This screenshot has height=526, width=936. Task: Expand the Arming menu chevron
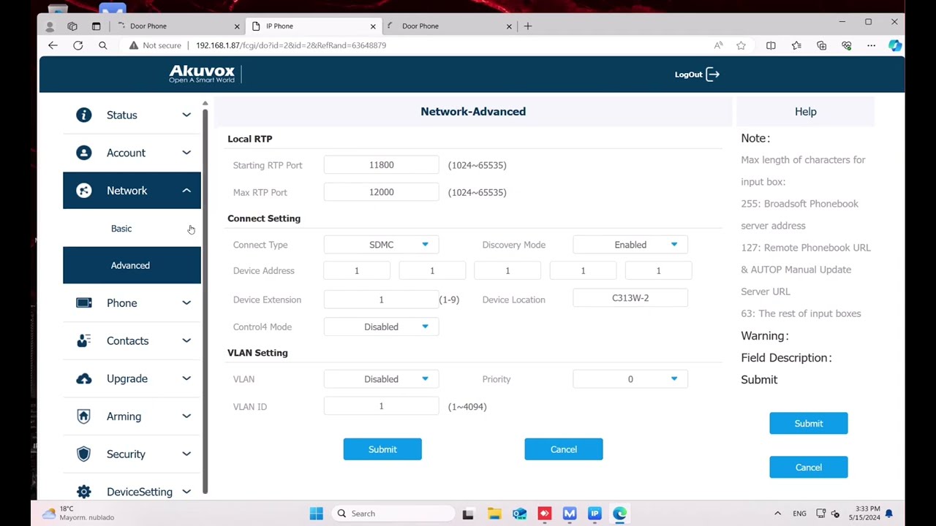pyautogui.click(x=186, y=416)
